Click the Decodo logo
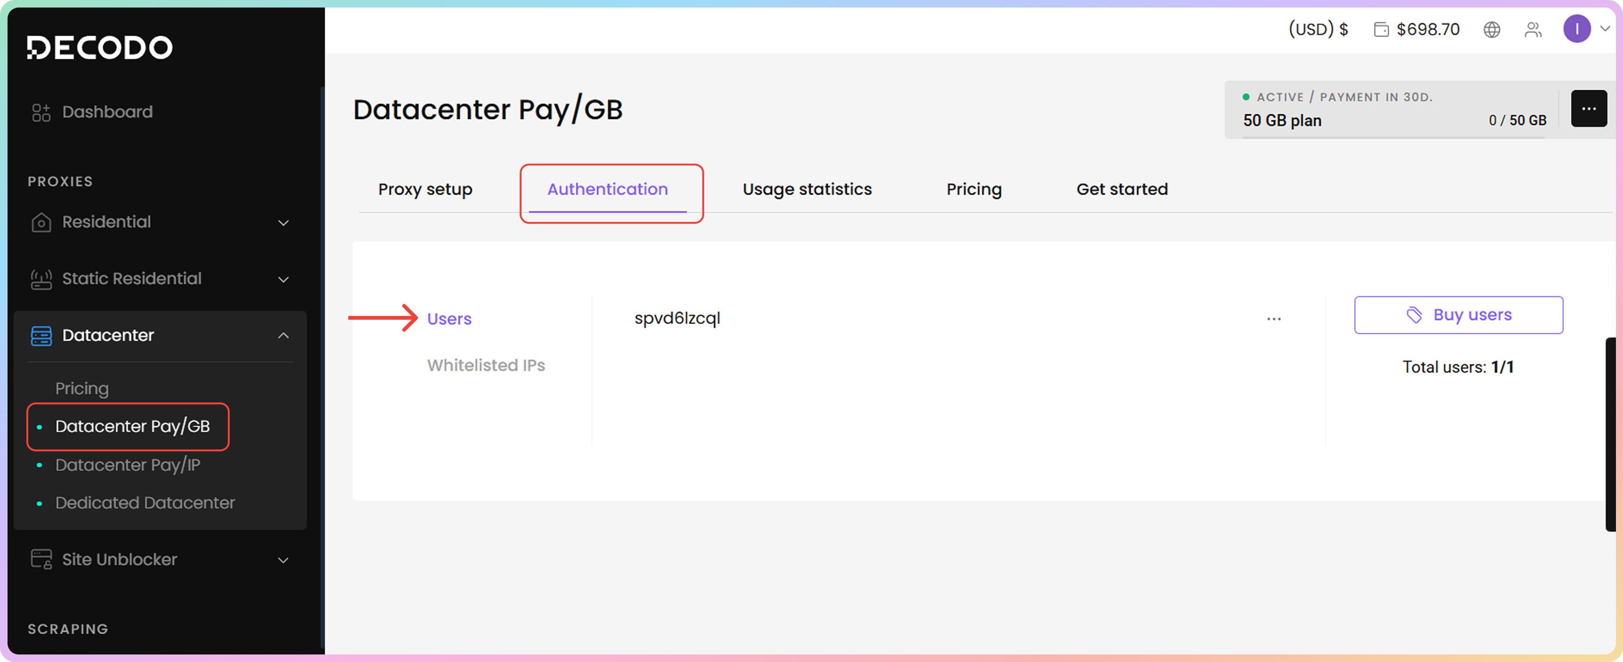The width and height of the screenshot is (1623, 662). [x=99, y=47]
